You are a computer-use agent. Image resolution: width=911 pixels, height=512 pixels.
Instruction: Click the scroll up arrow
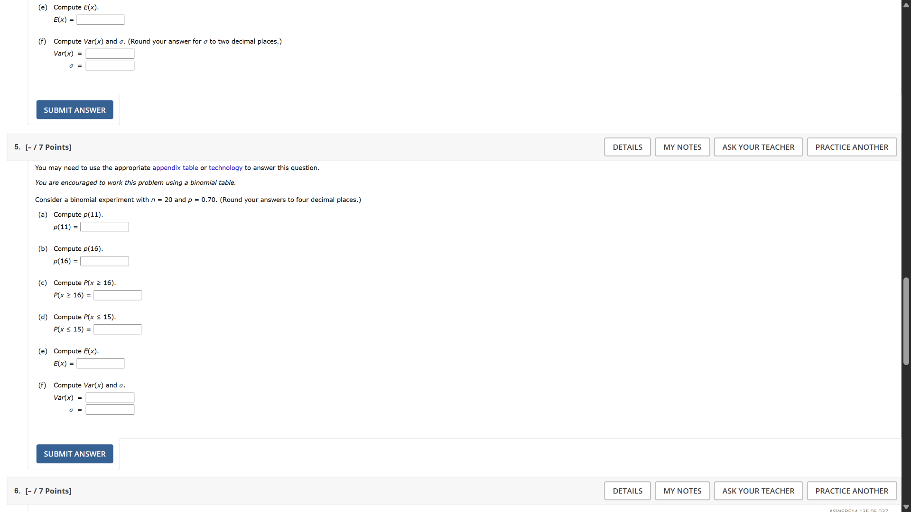906,5
